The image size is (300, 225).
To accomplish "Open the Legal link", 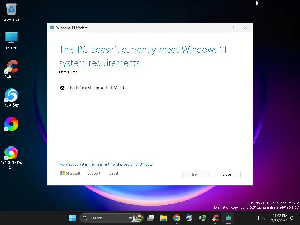I will (114, 173).
